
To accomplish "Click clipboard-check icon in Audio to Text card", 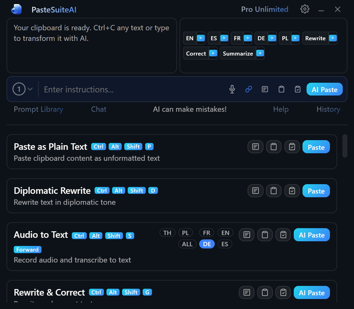I will (x=283, y=235).
